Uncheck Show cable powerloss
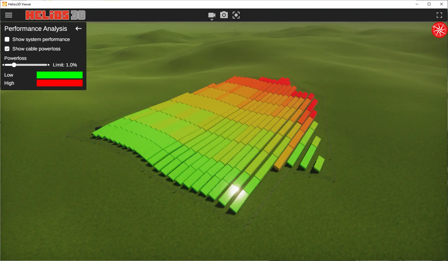This screenshot has height=261, width=448. click(x=7, y=49)
